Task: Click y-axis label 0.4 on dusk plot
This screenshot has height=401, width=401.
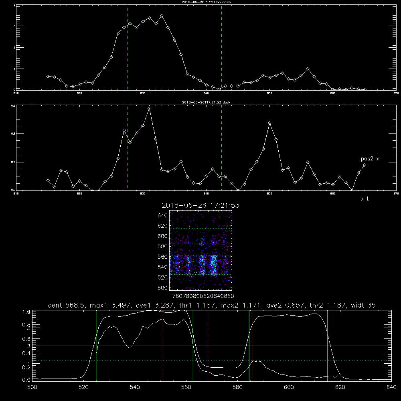Action: pyautogui.click(x=13, y=134)
